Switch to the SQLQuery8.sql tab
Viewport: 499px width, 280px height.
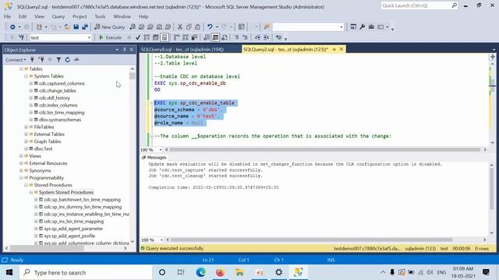pos(182,50)
